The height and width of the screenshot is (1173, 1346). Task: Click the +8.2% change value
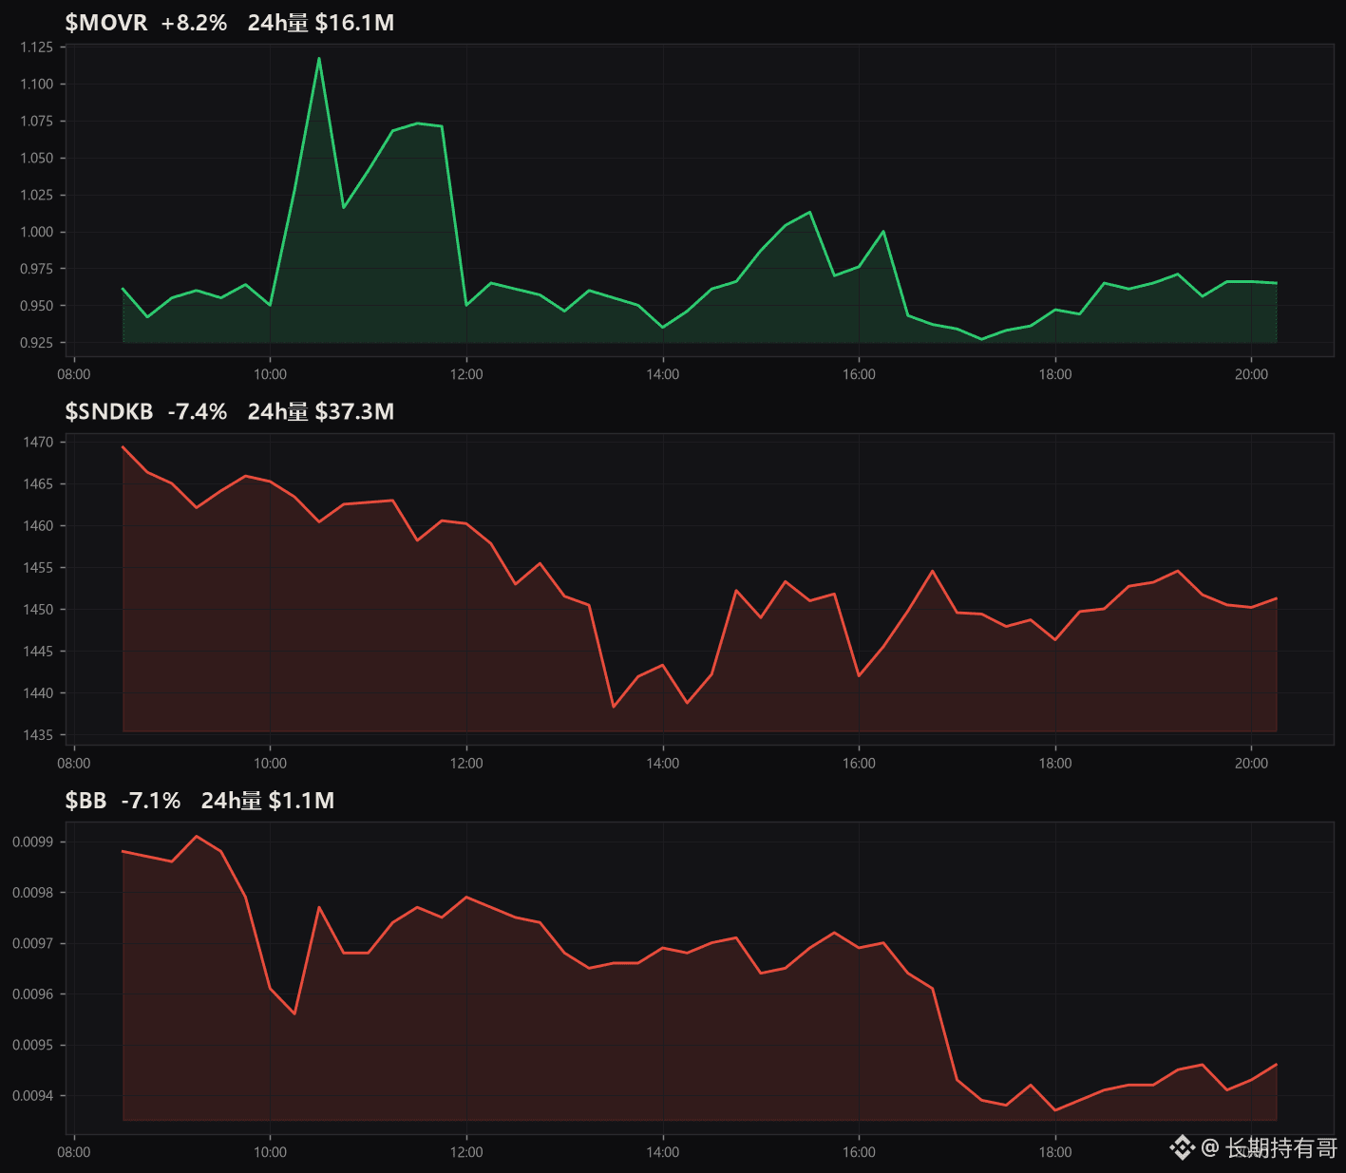pos(195,23)
